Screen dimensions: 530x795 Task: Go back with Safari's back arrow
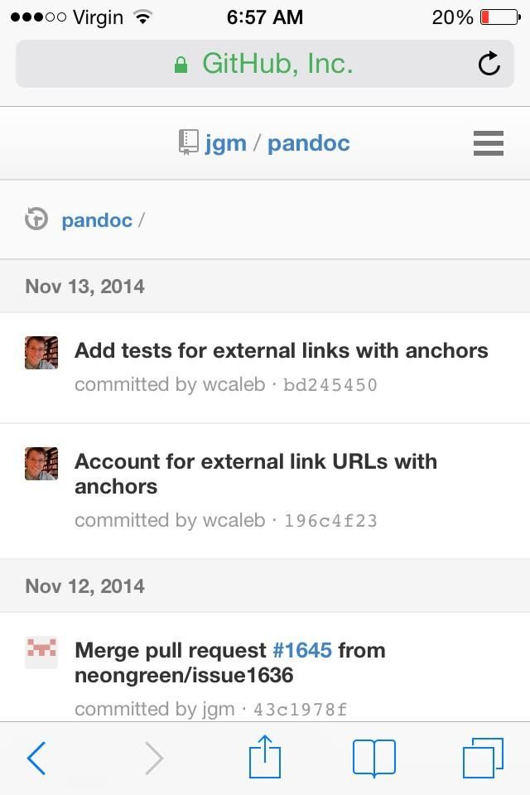pos(36,758)
